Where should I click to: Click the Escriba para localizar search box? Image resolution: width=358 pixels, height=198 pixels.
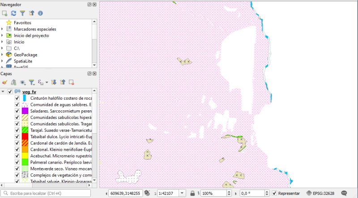(x=46, y=193)
